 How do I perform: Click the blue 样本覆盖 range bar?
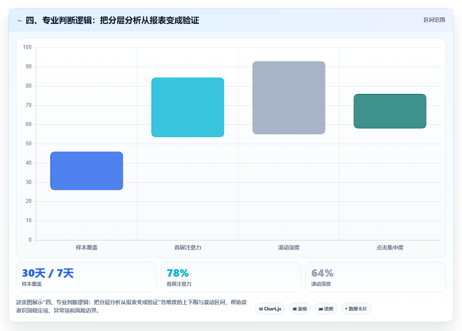point(87,171)
